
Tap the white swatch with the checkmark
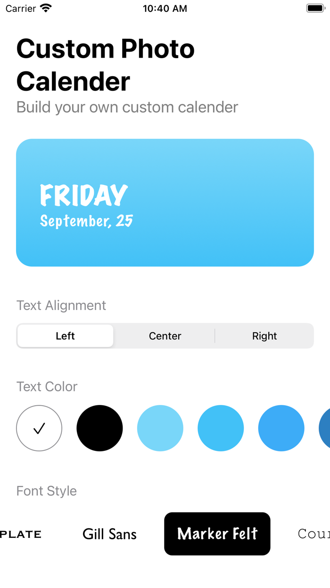coord(39,428)
